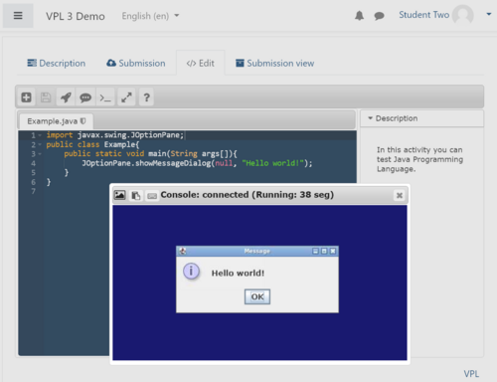Viewport: 497px width, 382px height.
Task: Click the comments bubble toolbar icon
Action: point(85,97)
